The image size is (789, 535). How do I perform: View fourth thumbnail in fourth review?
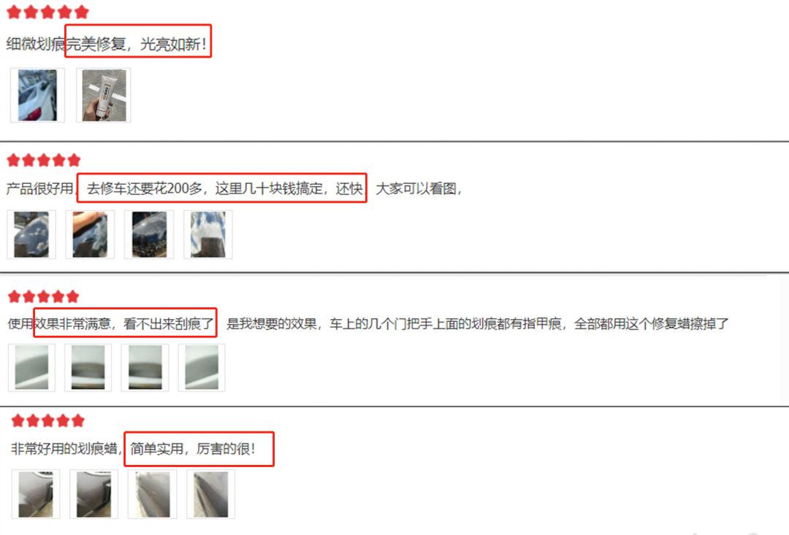(211, 494)
